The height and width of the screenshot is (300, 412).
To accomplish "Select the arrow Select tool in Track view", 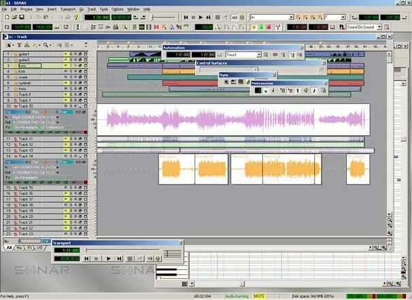I will tap(9, 45).
